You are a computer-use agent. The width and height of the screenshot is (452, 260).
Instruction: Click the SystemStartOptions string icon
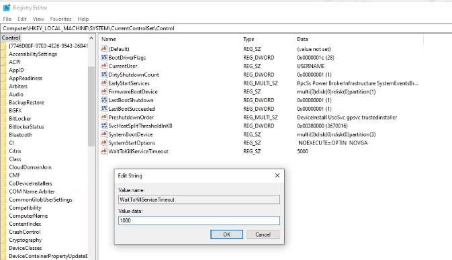(x=104, y=142)
